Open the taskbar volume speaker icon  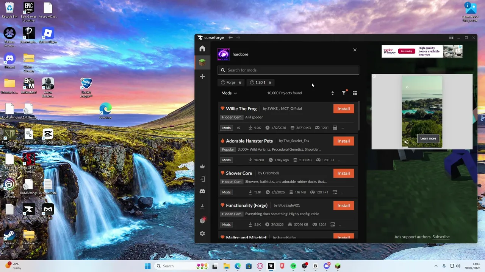point(458,266)
